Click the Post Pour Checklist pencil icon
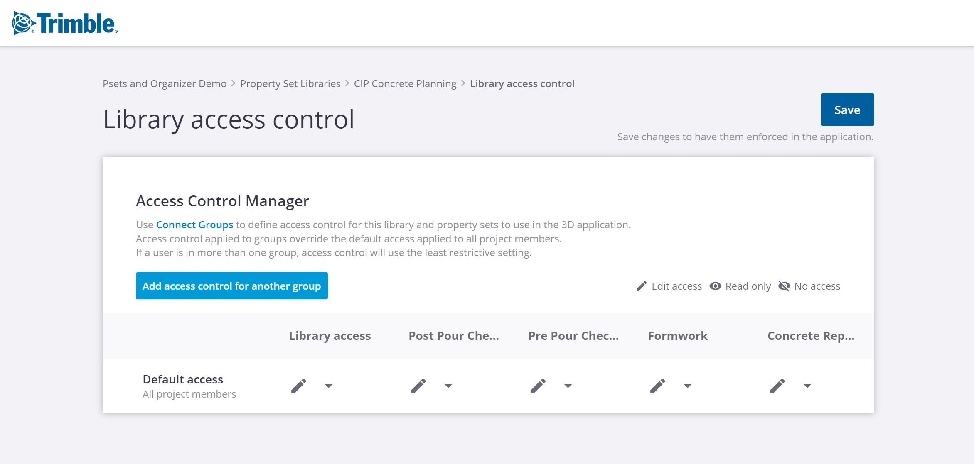The width and height of the screenshot is (974, 464). (x=418, y=386)
